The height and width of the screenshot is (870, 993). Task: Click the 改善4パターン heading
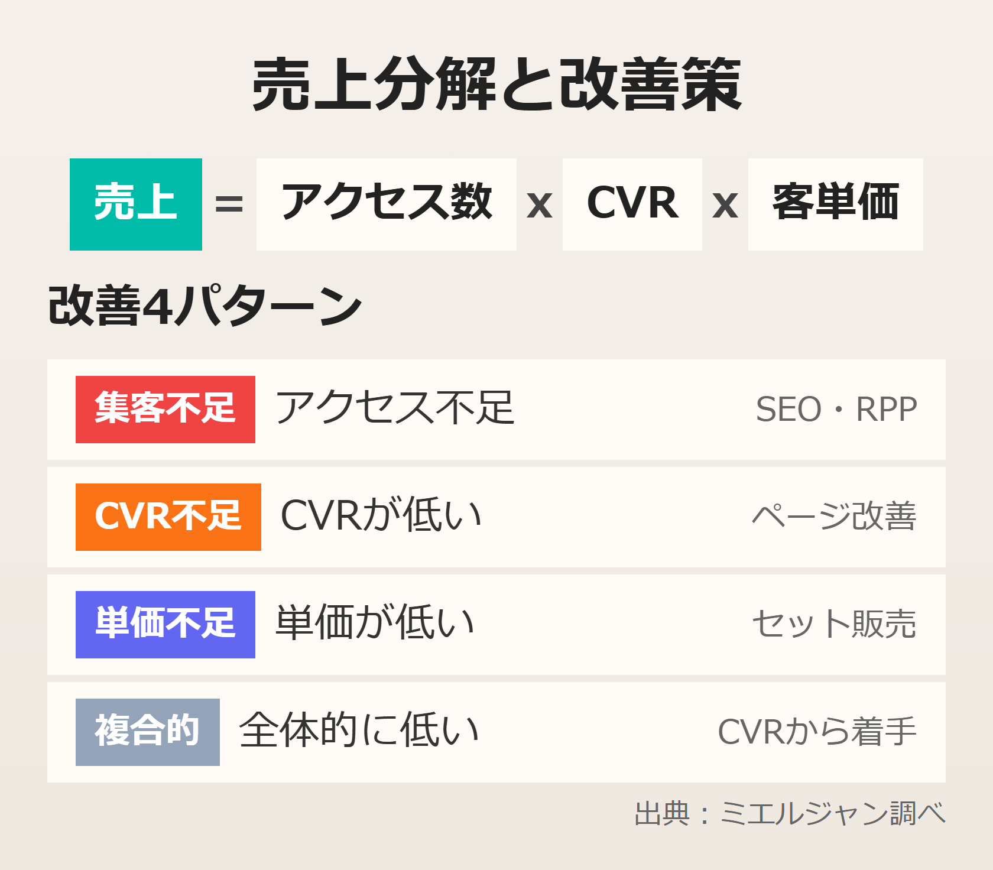pos(205,306)
